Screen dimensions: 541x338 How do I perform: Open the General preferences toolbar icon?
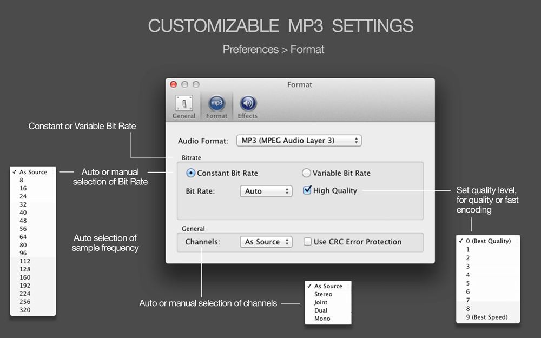(184, 107)
